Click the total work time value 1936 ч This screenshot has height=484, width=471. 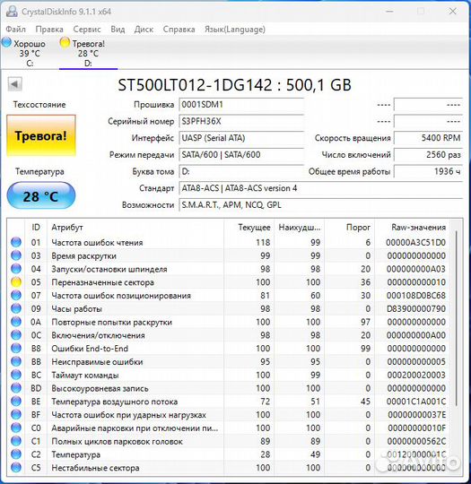point(428,171)
